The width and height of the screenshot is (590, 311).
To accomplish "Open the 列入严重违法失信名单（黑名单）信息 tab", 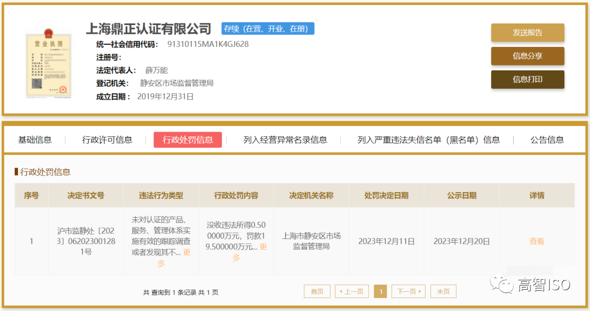I will (429, 140).
